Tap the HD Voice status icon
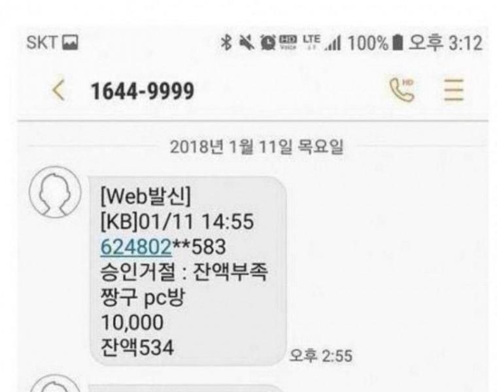497x392 pixels. [x=288, y=42]
